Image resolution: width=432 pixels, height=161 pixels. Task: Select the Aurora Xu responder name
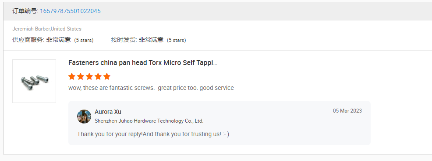click(x=108, y=112)
